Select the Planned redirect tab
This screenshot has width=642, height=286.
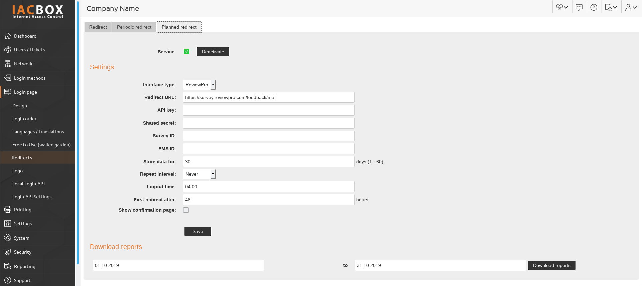pos(179,27)
